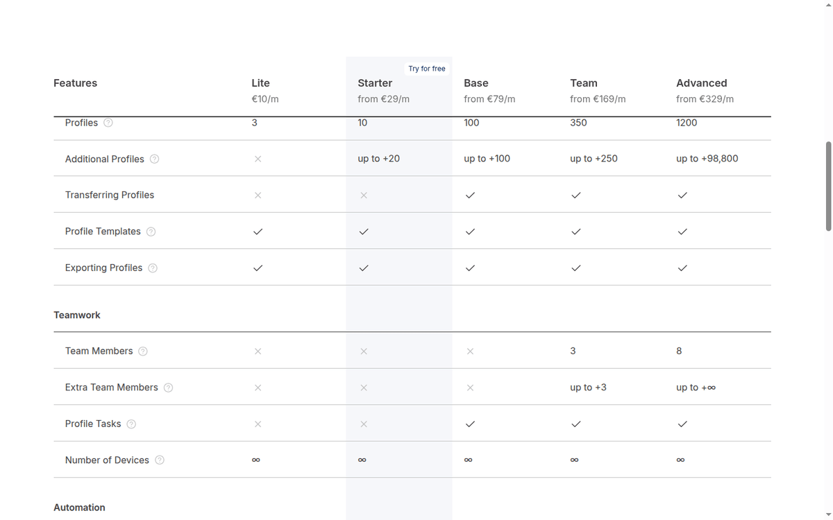Click the Starter cross for Transferring Profiles

(364, 196)
